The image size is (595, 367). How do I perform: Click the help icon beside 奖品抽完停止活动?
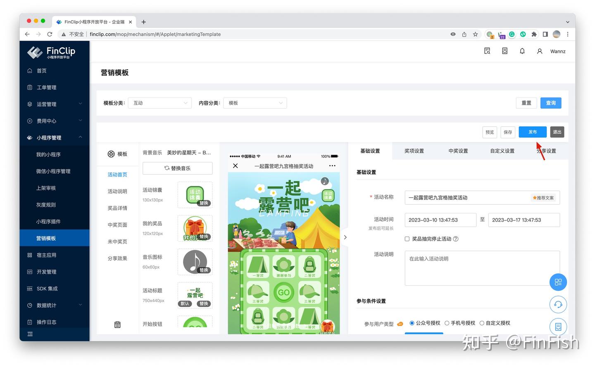456,239
